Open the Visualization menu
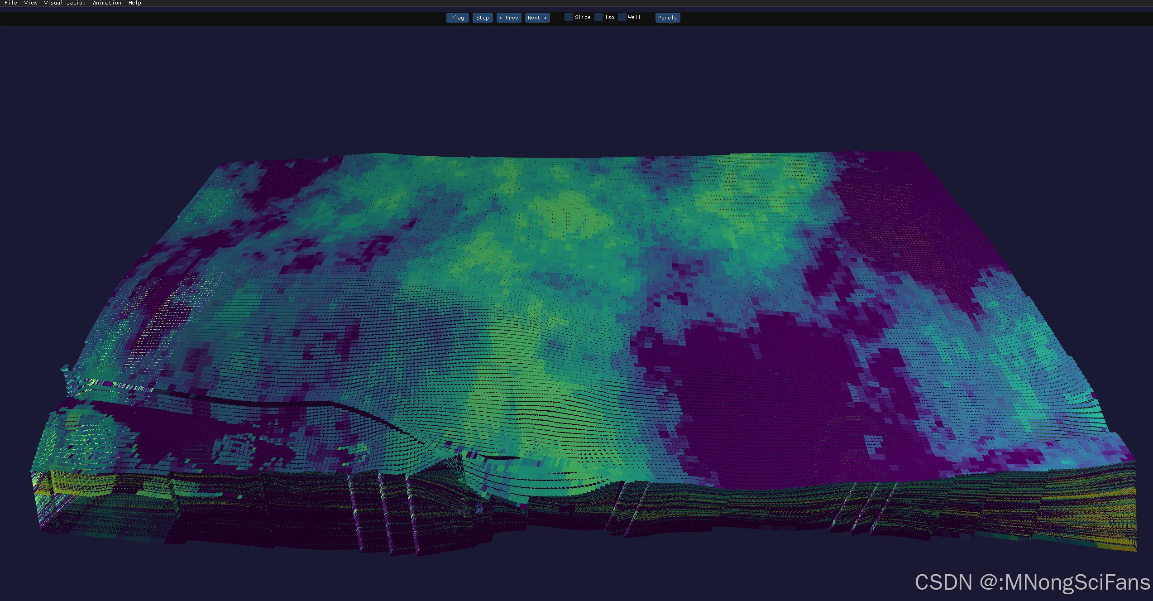 tap(65, 3)
